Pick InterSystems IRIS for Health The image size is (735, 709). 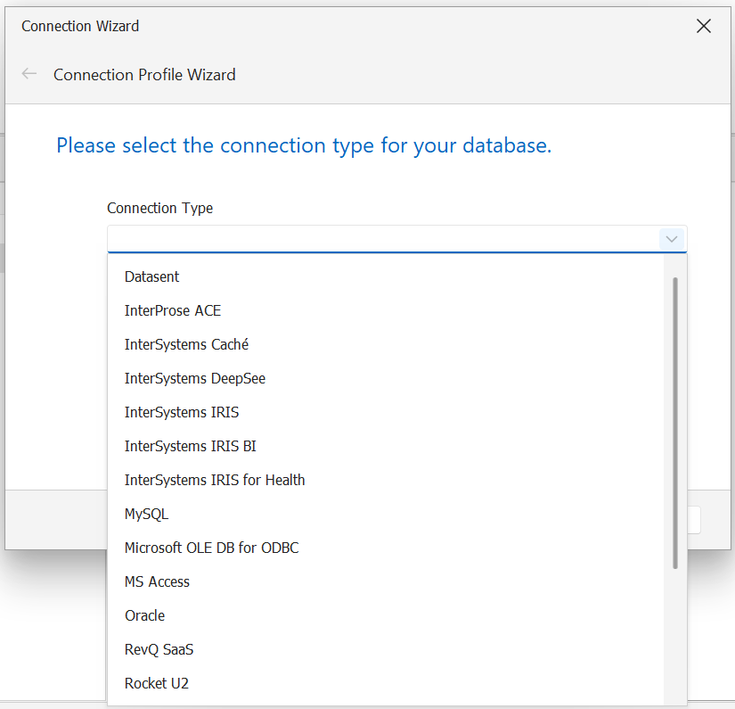coord(215,480)
